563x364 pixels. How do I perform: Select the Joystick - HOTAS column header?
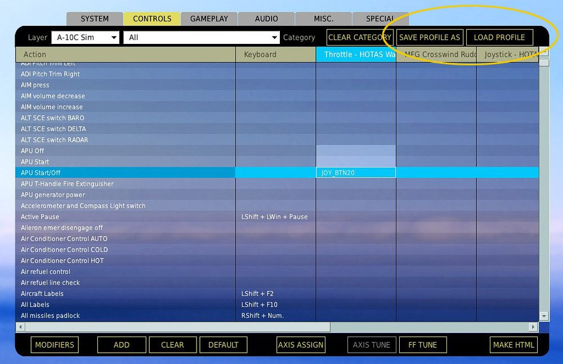(507, 55)
